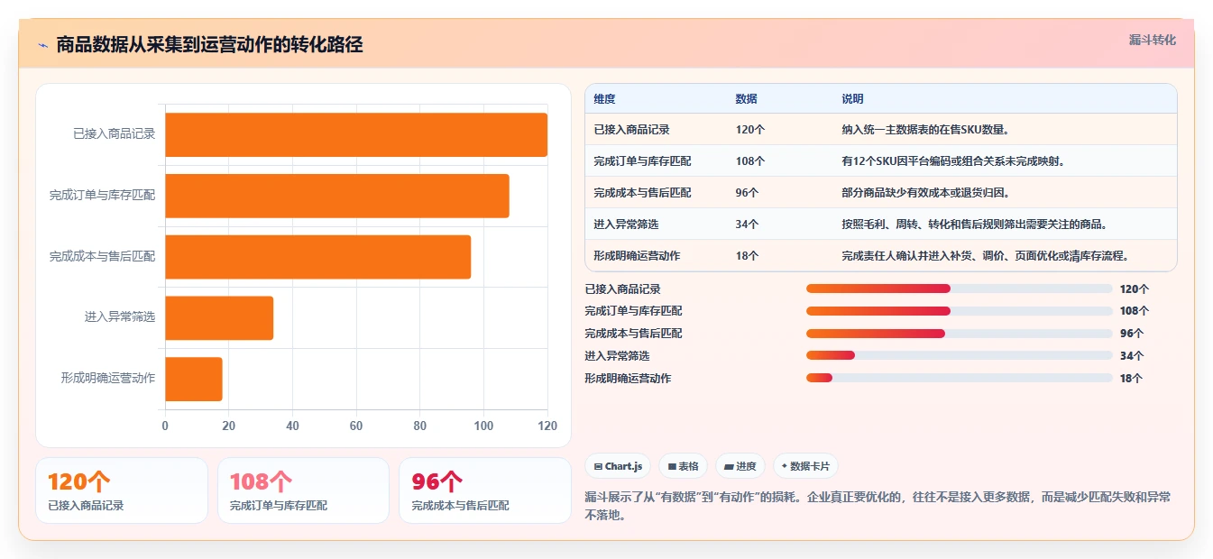The width and height of the screenshot is (1213, 559).
Task: Select the 进度 chip
Action: 740,466
